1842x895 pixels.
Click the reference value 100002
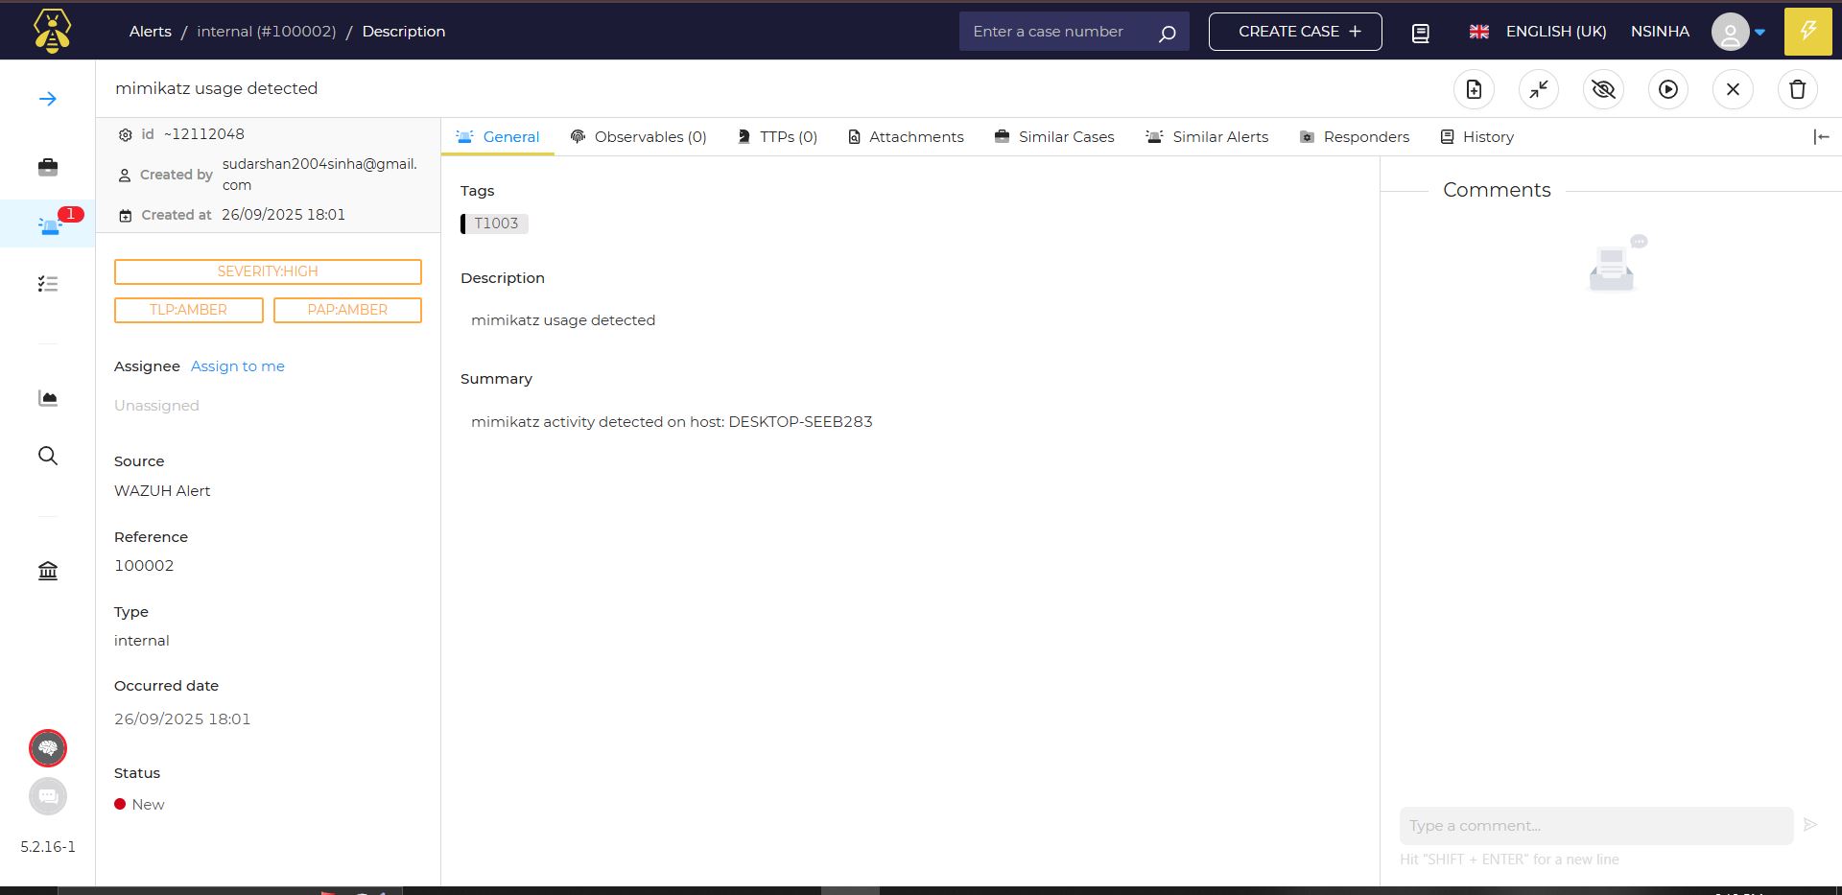point(144,566)
